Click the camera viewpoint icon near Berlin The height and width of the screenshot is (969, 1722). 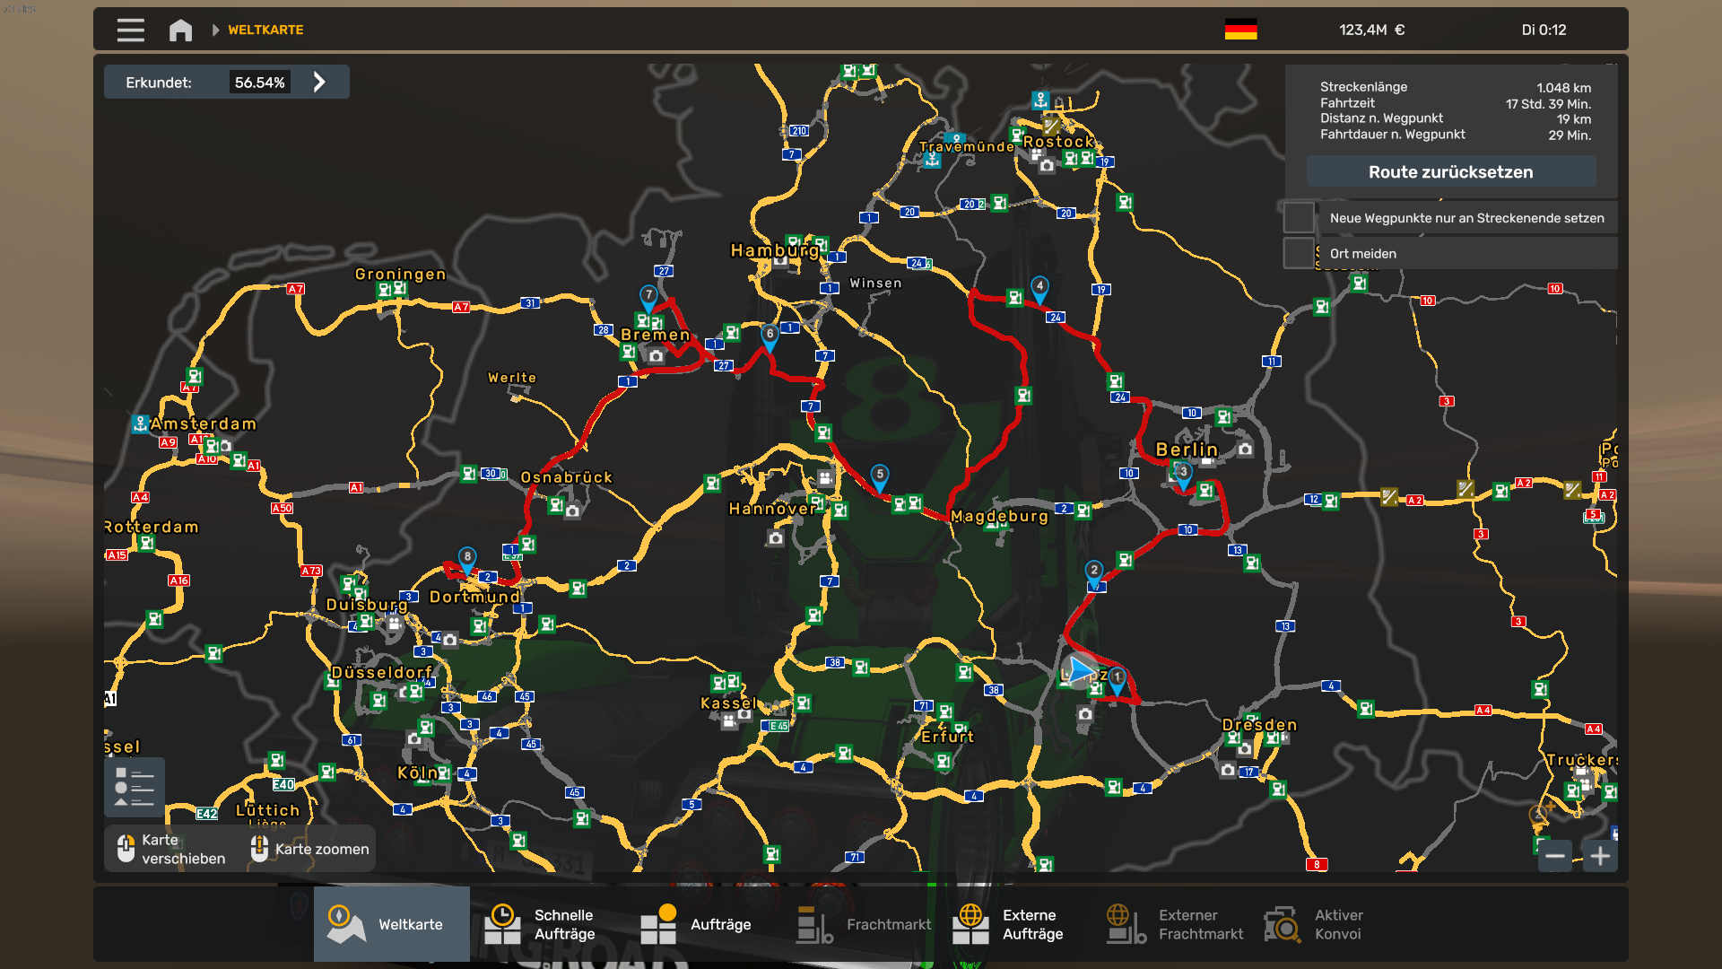[1245, 449]
